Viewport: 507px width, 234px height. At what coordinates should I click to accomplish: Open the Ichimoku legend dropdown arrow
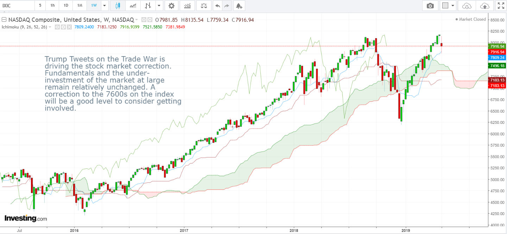pos(50,27)
